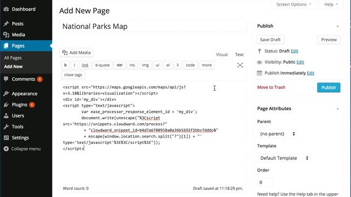Click the Appearance brush icon
This screenshot has width=351, height=197.
pos(6,94)
